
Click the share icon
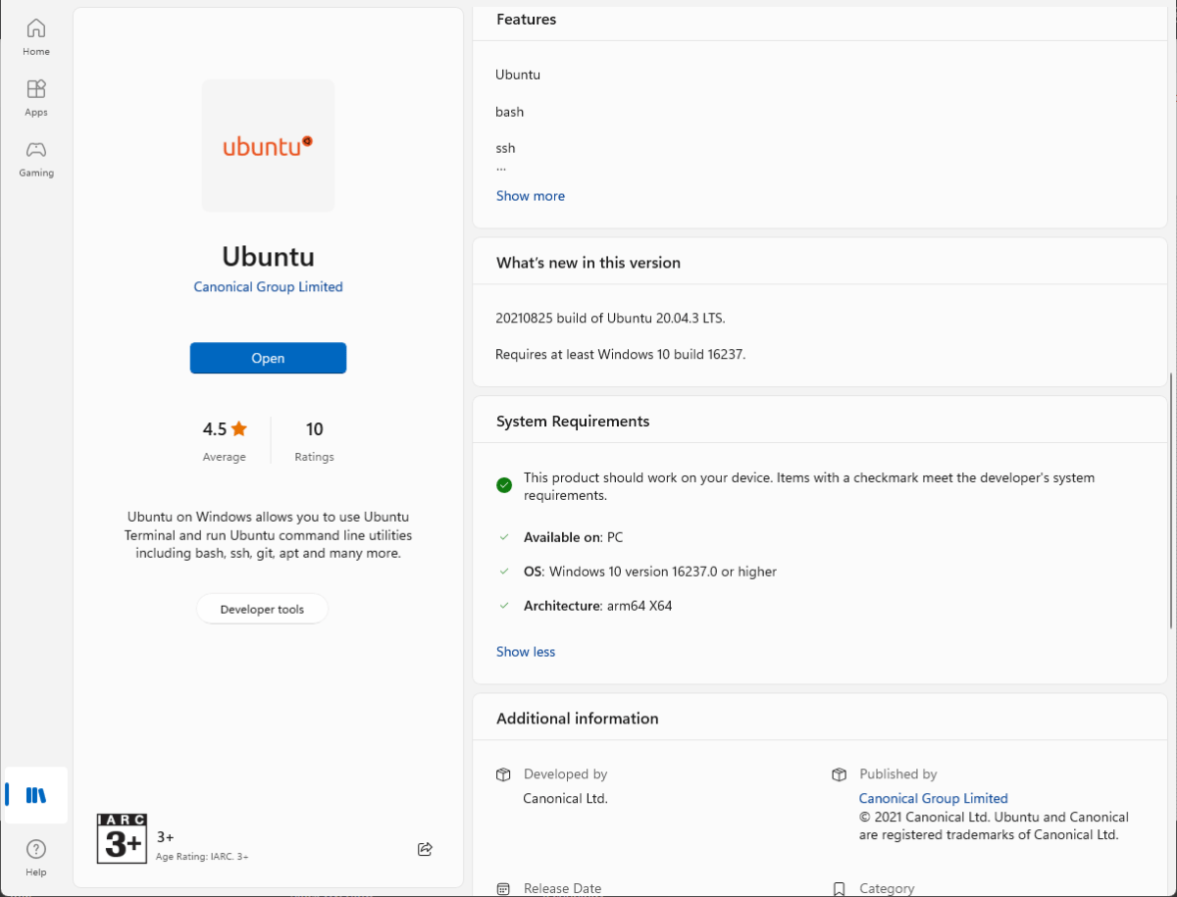[x=425, y=849]
